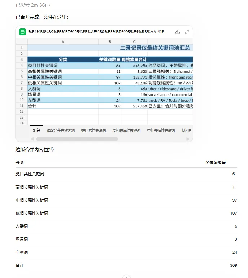This screenshot has height=278, width=248.
Task: Click 车型词 row in summary table
Action: pyautogui.click(x=127, y=252)
